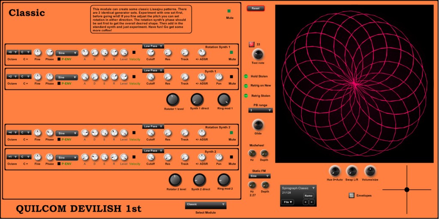This screenshot has width=439, height=219.
Task: Click the Synth 2 direct knob
Action: click(x=199, y=180)
